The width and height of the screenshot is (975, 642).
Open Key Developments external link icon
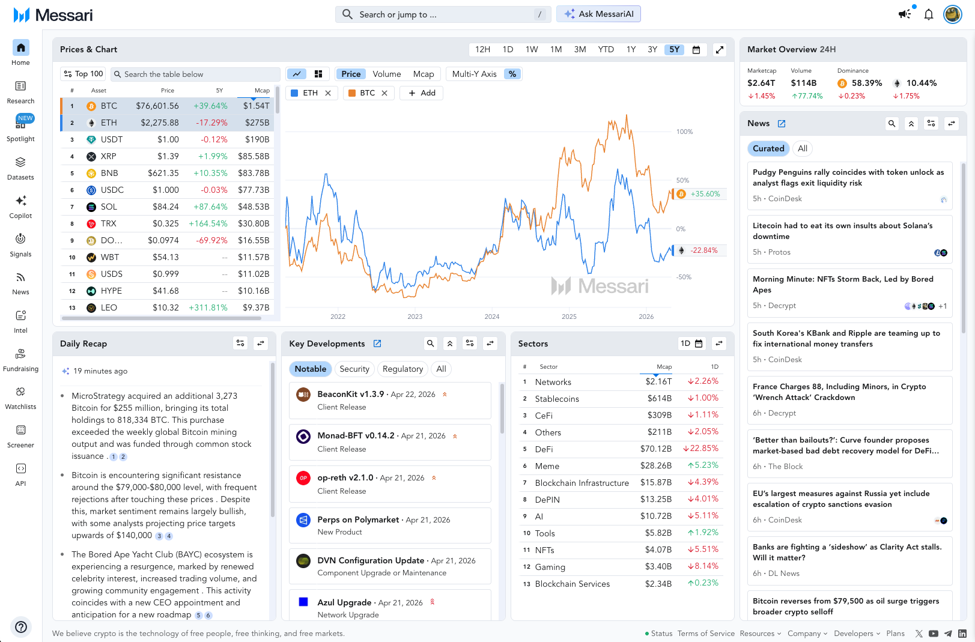tap(377, 344)
